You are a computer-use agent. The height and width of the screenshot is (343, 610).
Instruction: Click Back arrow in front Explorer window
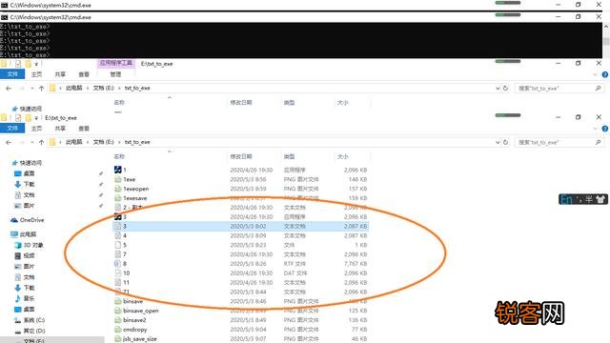(x=9, y=142)
